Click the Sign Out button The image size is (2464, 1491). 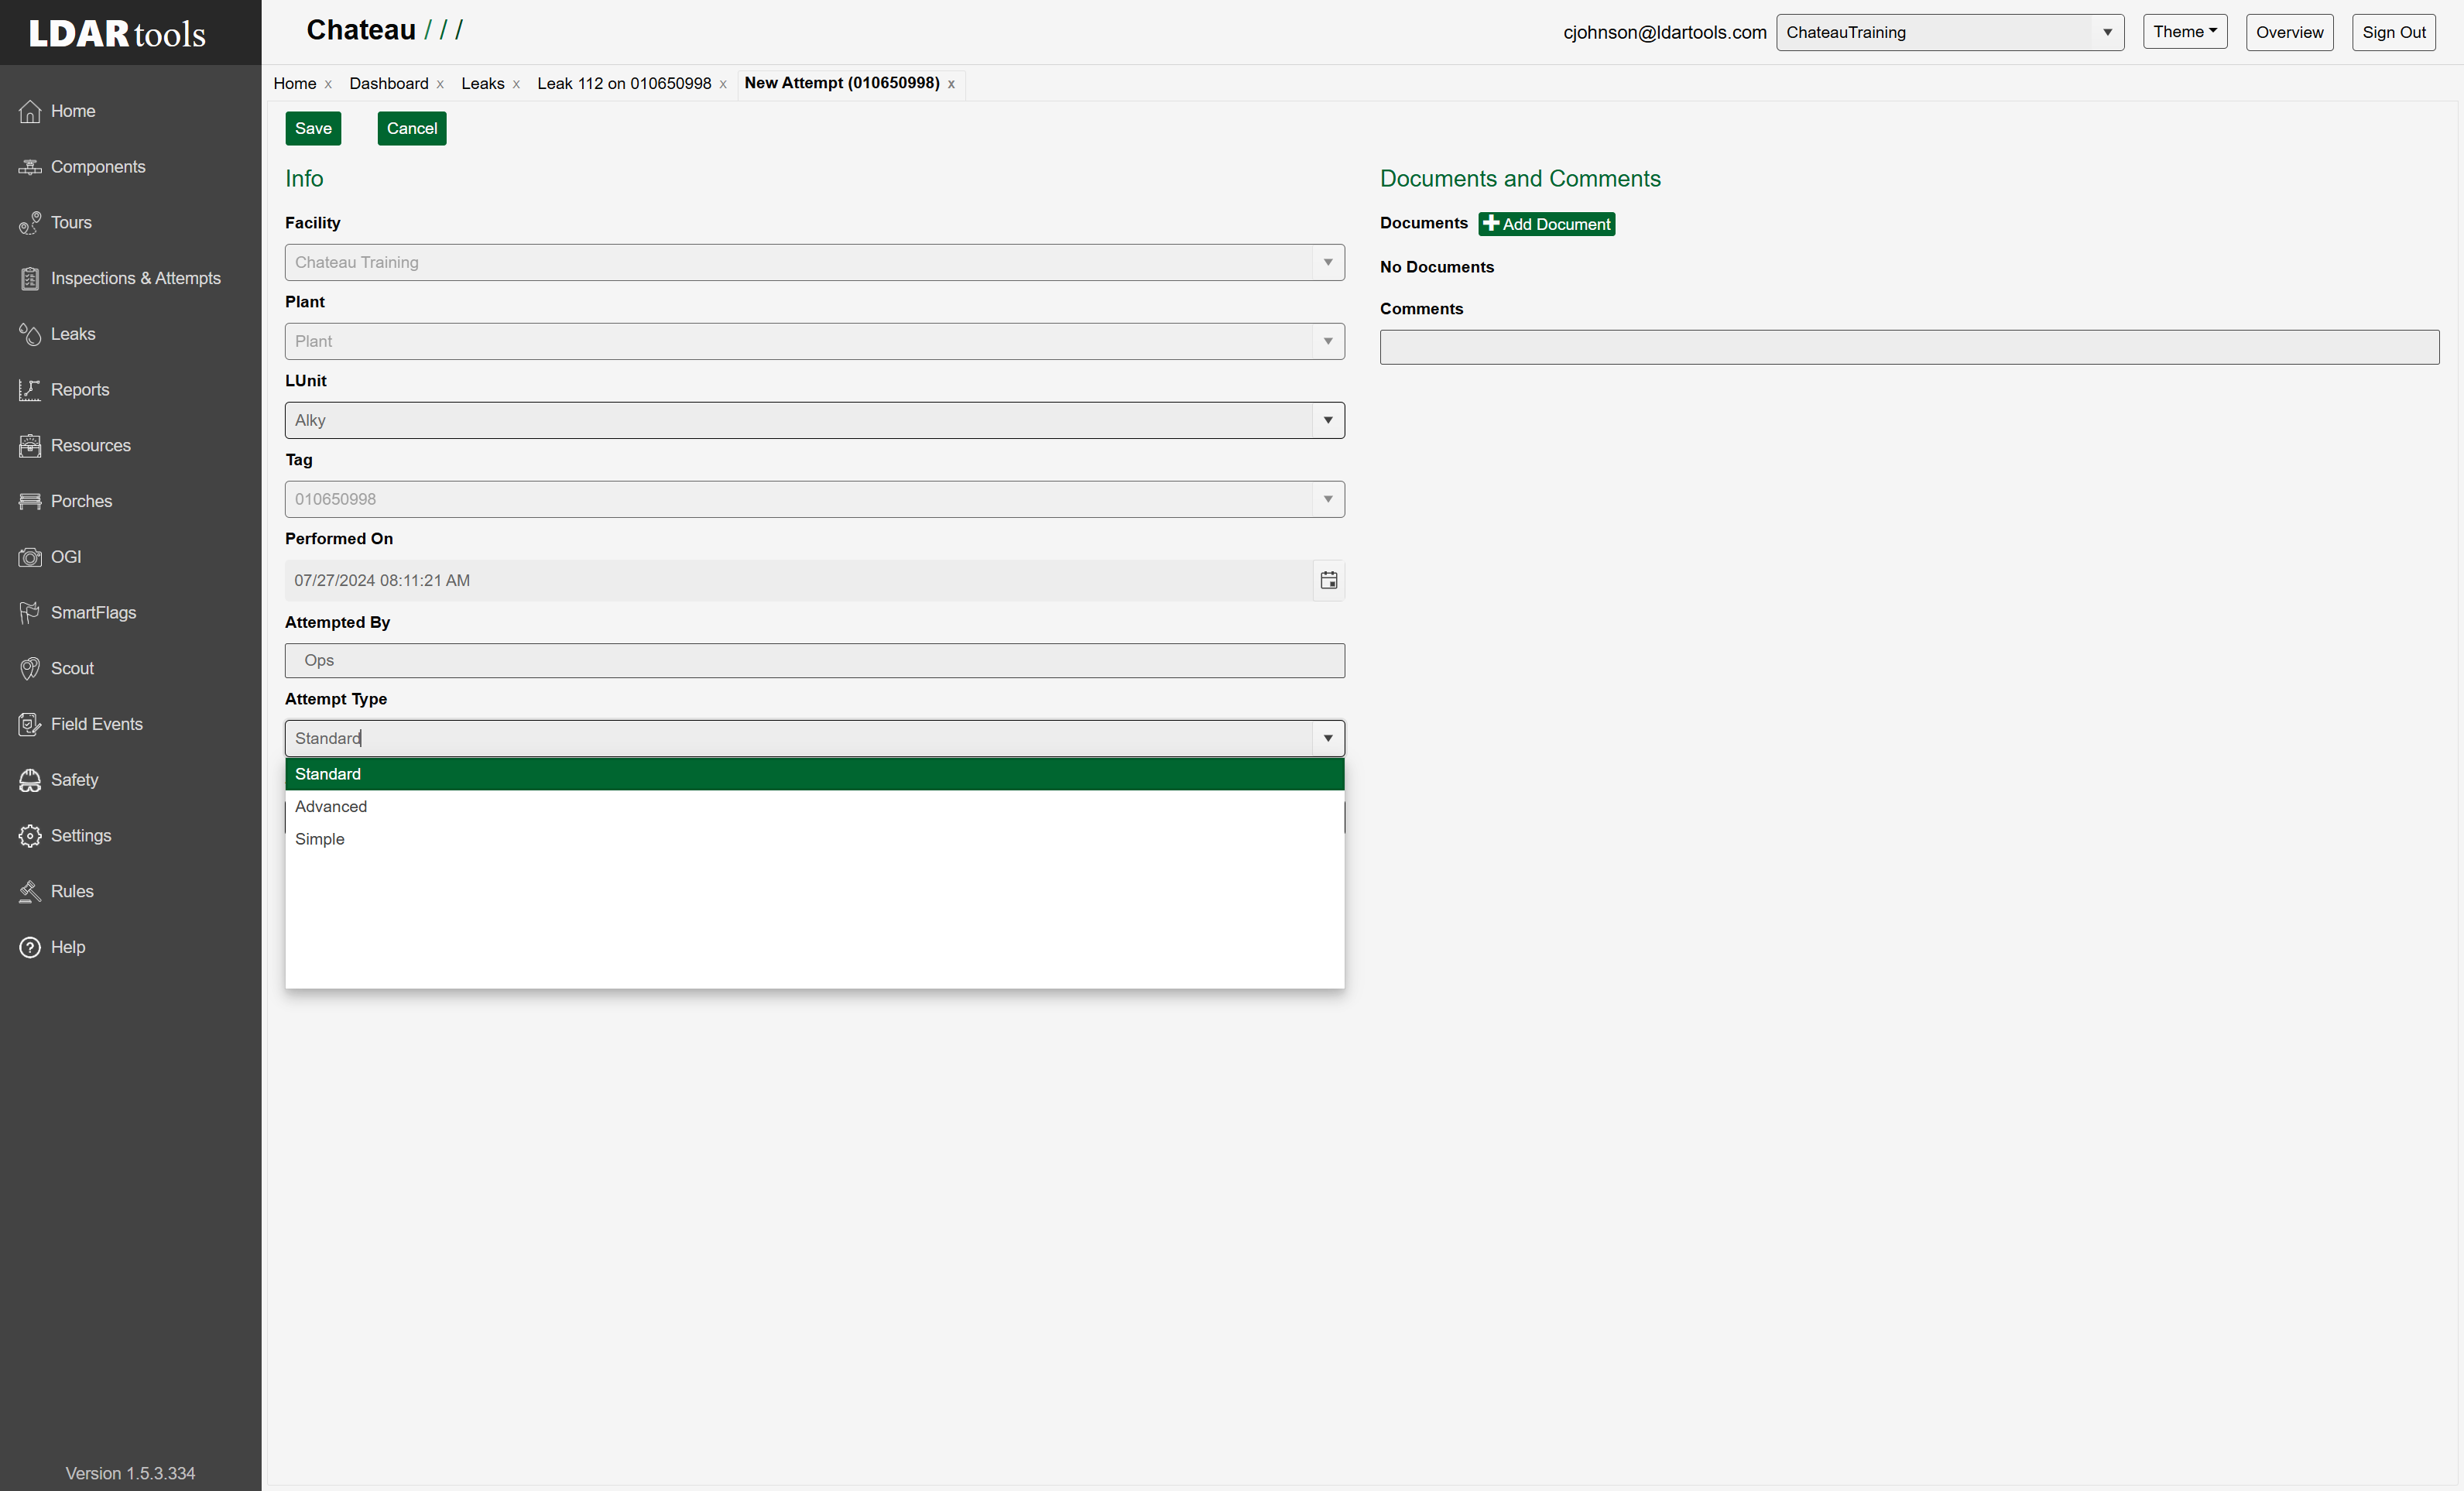(2394, 32)
